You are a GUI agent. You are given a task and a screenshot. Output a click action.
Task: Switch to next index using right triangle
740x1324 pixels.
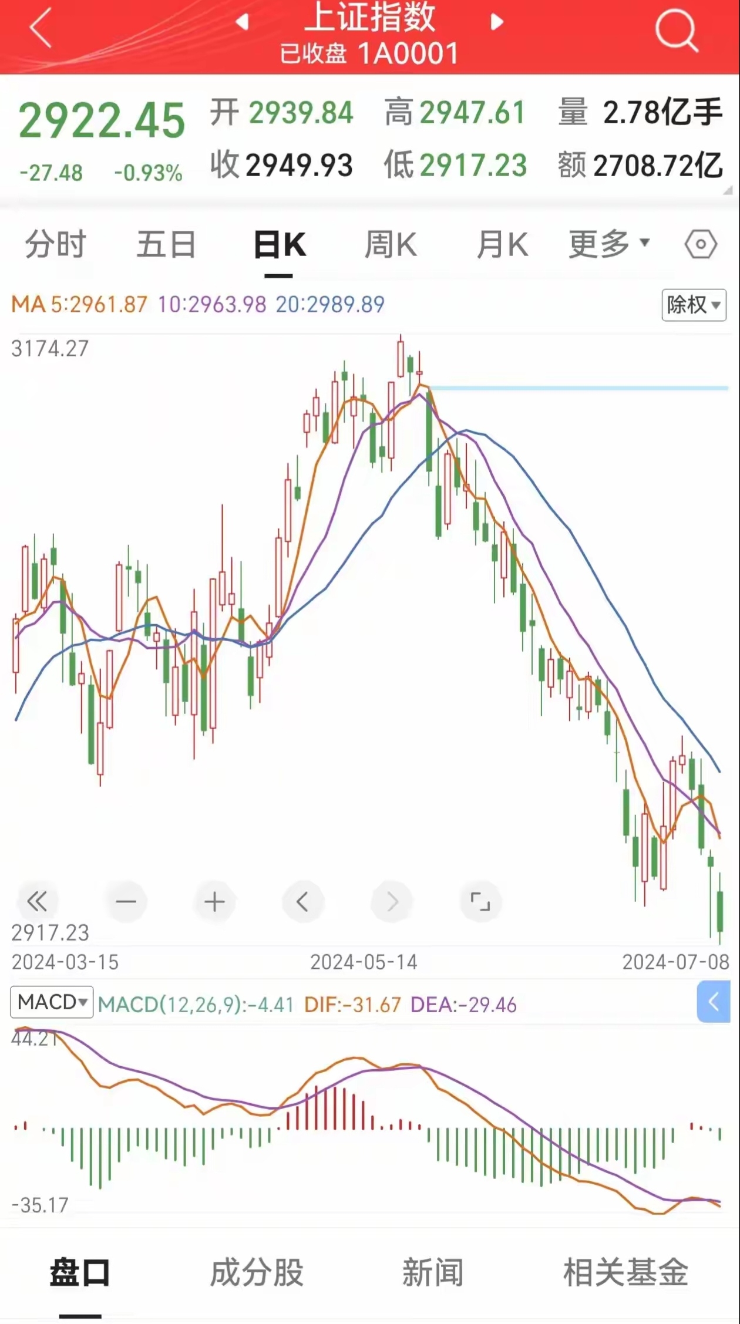[x=497, y=22]
